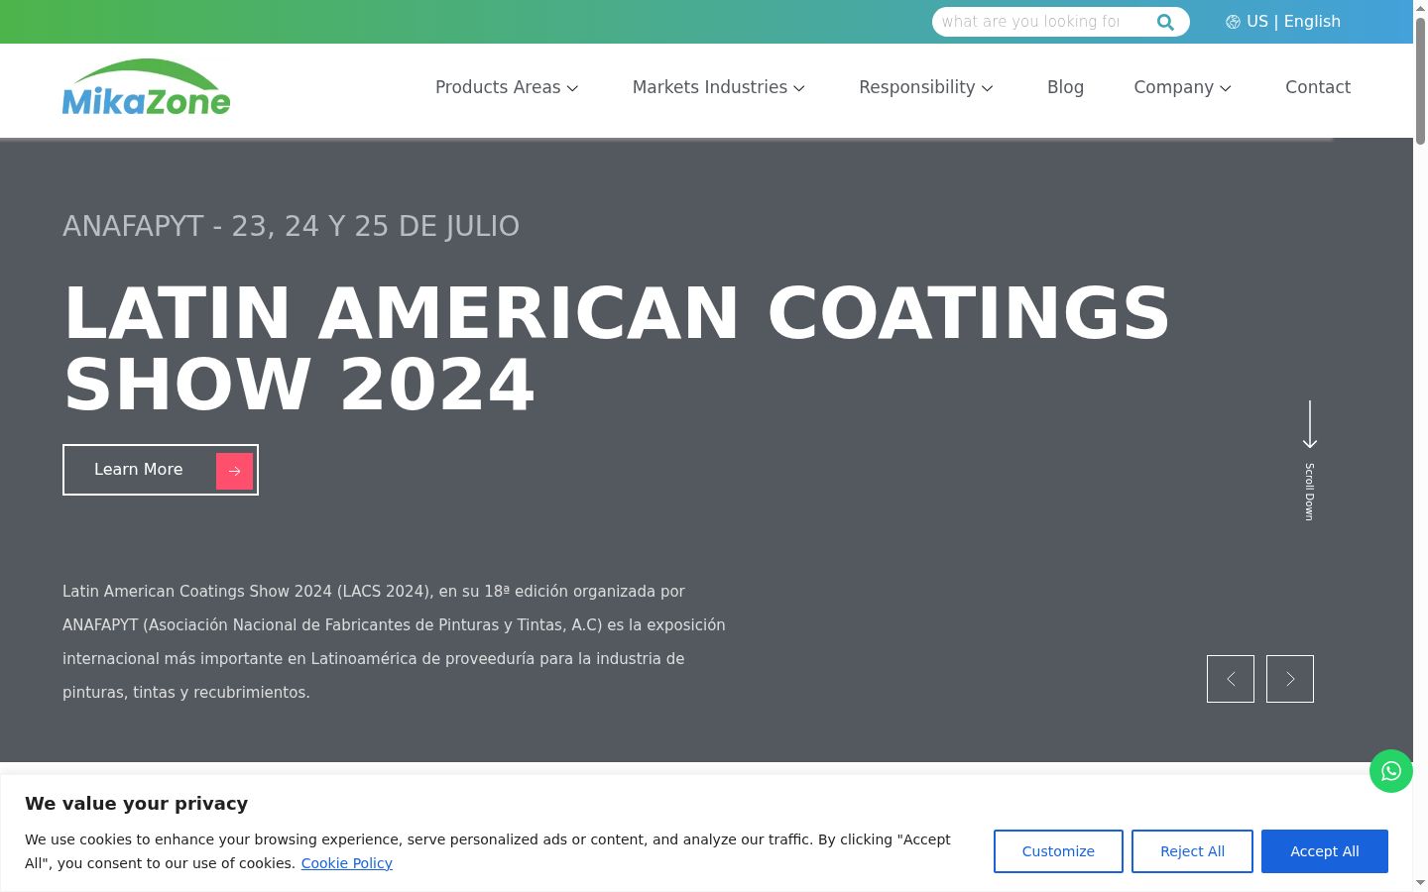The image size is (1428, 892).
Task: Click the 'We value your privacy' heading
Action: point(136,804)
